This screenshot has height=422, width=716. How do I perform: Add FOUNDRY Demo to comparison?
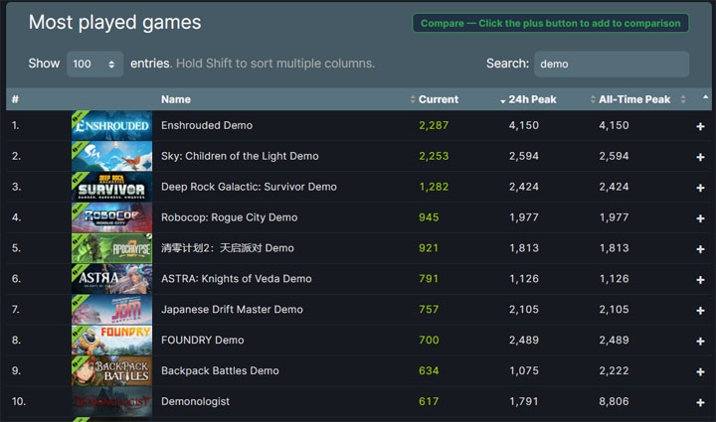[700, 342]
